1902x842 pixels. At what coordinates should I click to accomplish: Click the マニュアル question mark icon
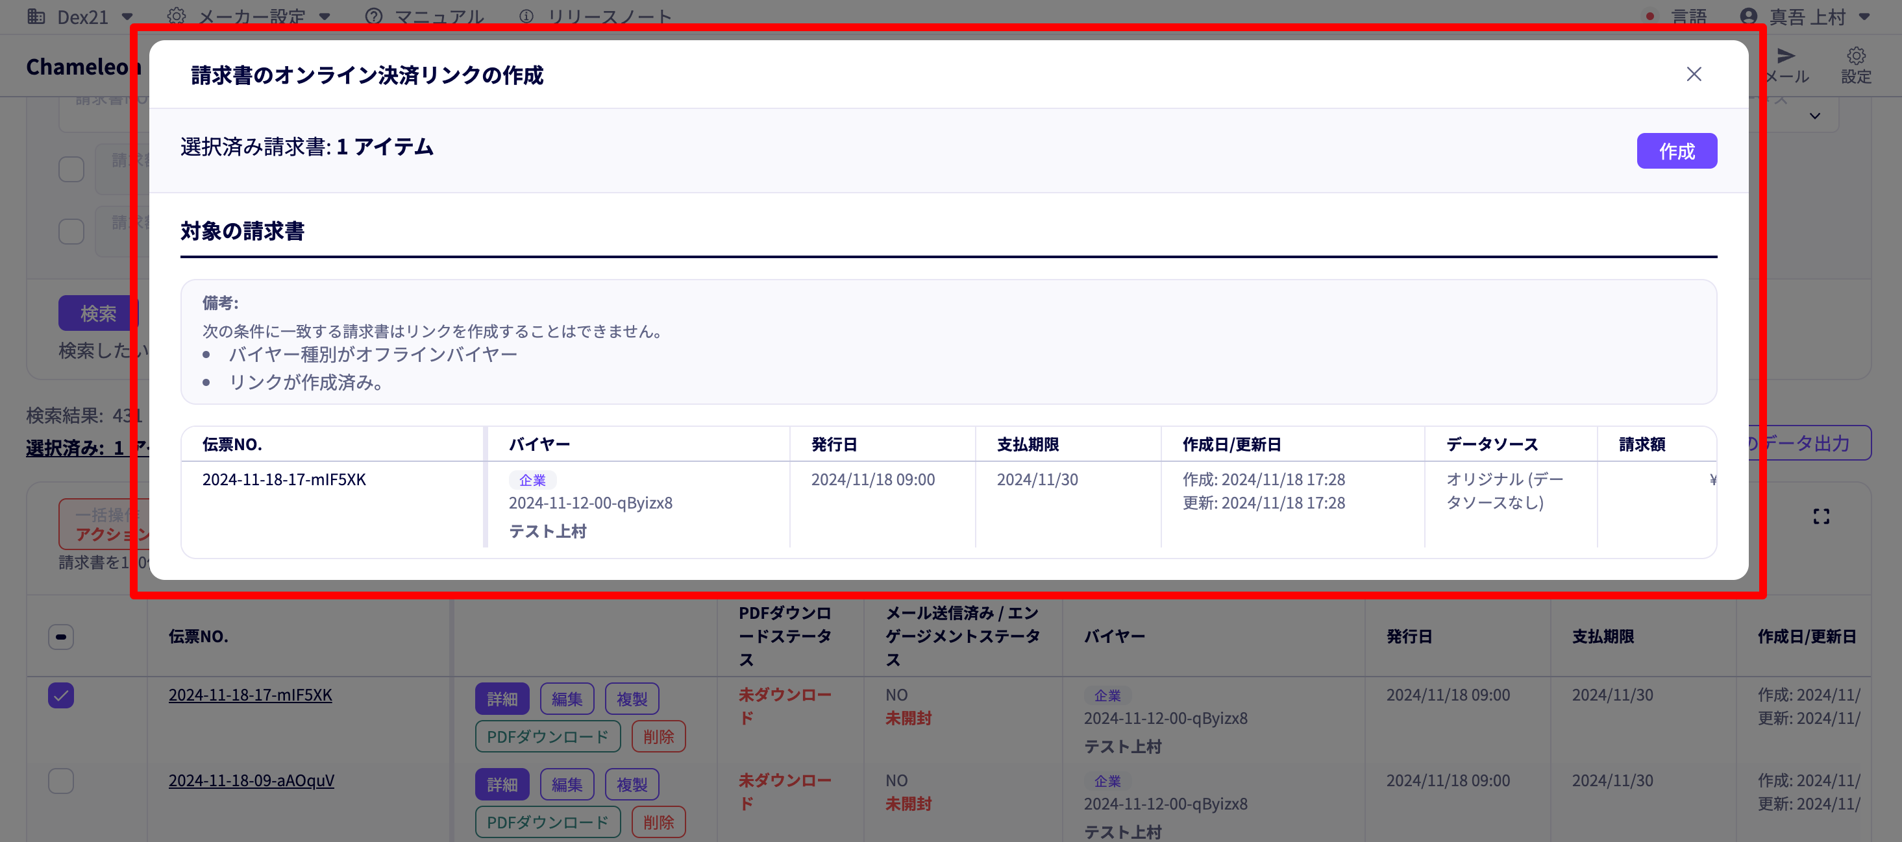375,16
